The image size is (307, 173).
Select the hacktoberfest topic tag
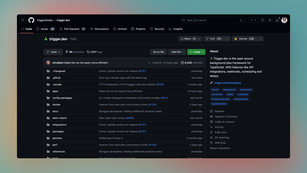(x=219, y=104)
